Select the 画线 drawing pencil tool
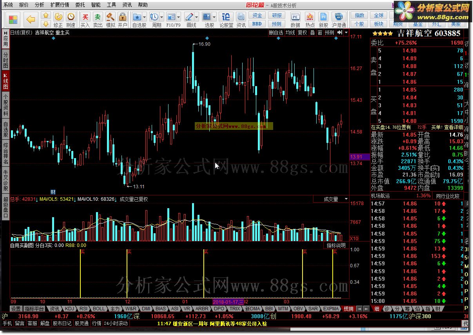The image size is (473, 335). click(x=190, y=20)
